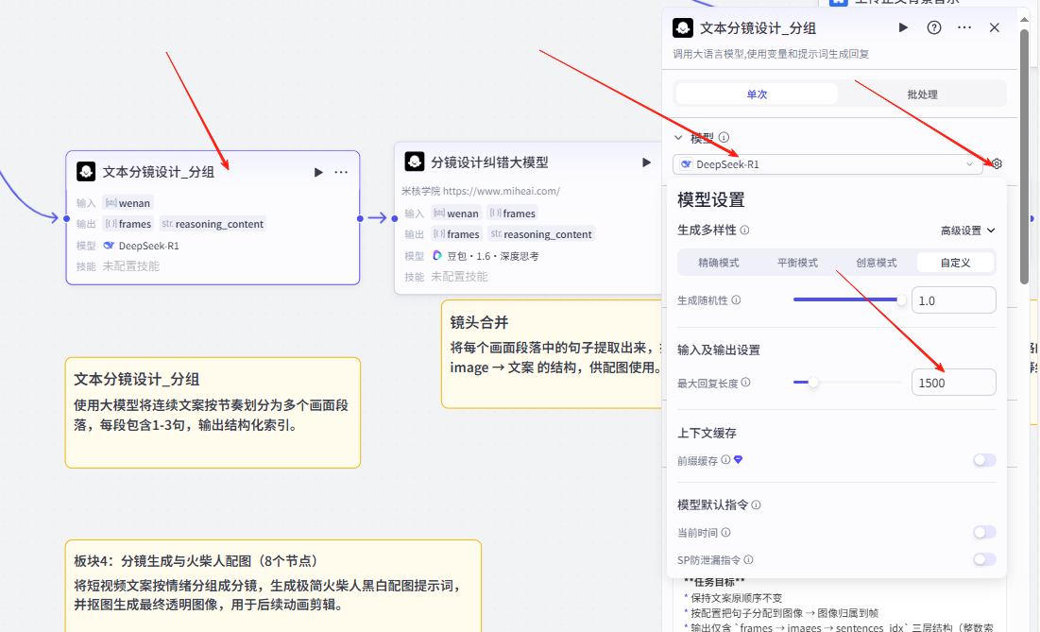Image resolution: width=1040 pixels, height=632 pixels.
Task: Click info icon next to 生成多样性
Action: 745,230
